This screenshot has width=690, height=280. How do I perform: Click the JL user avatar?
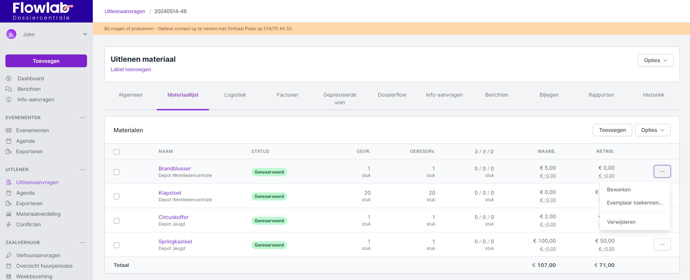(x=11, y=35)
